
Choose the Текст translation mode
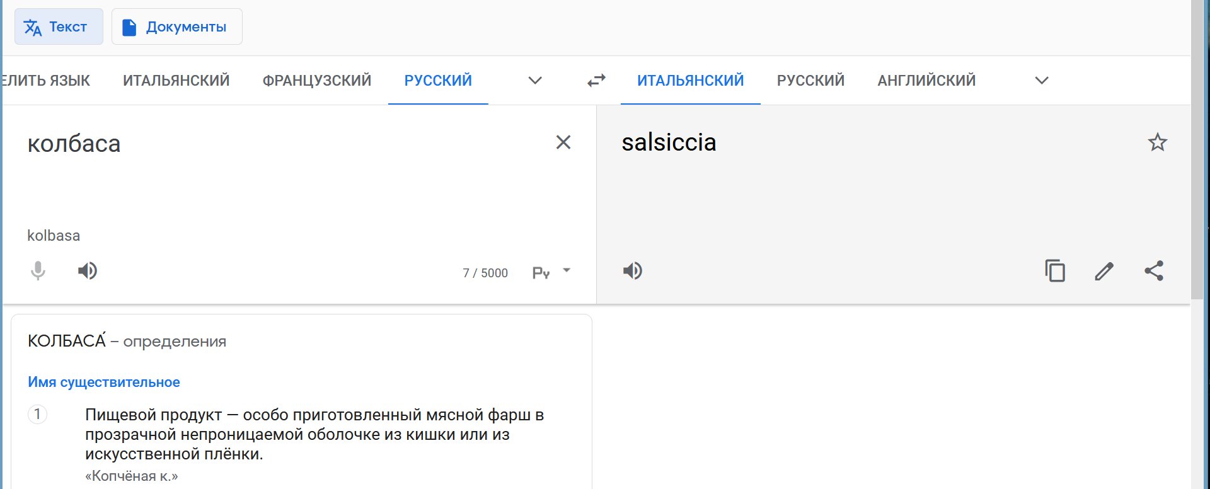pos(59,26)
